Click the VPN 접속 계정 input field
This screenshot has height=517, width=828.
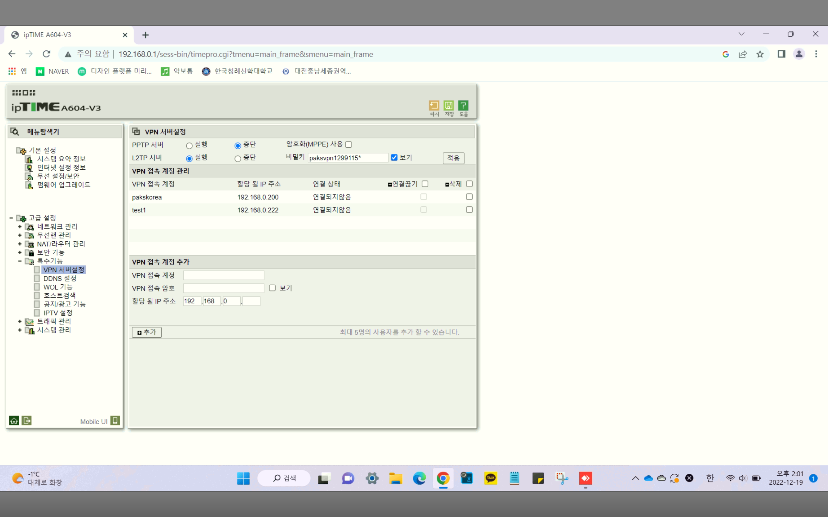point(224,275)
